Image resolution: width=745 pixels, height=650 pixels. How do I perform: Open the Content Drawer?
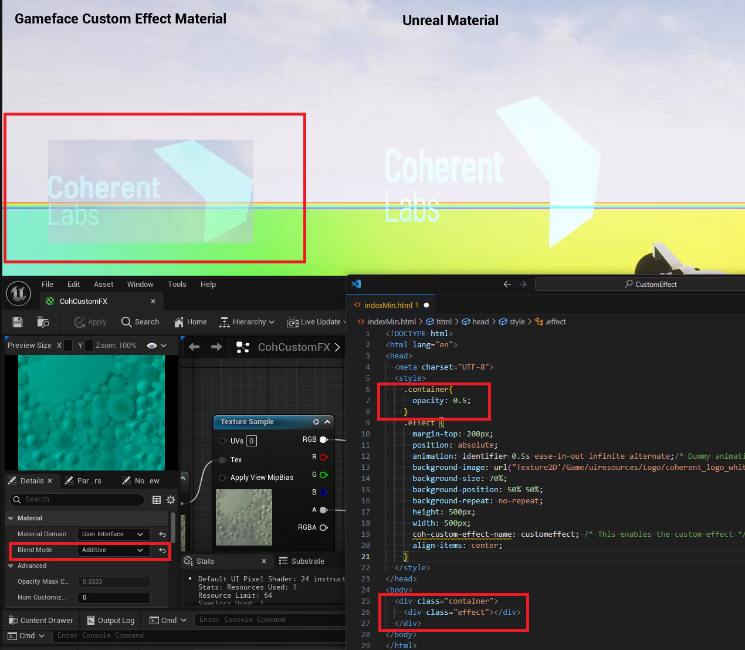(41, 620)
